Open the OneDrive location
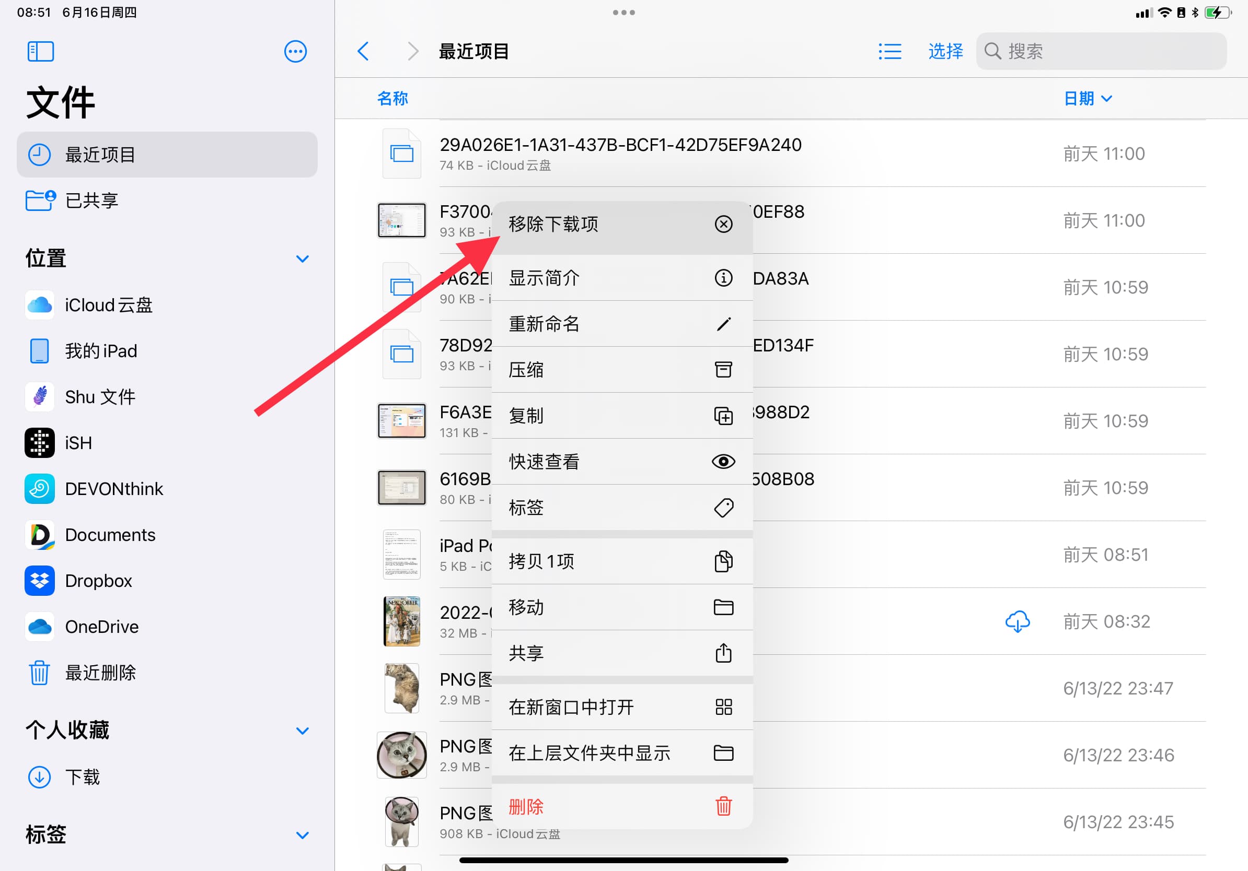Image resolution: width=1248 pixels, height=871 pixels. pyautogui.click(x=167, y=627)
